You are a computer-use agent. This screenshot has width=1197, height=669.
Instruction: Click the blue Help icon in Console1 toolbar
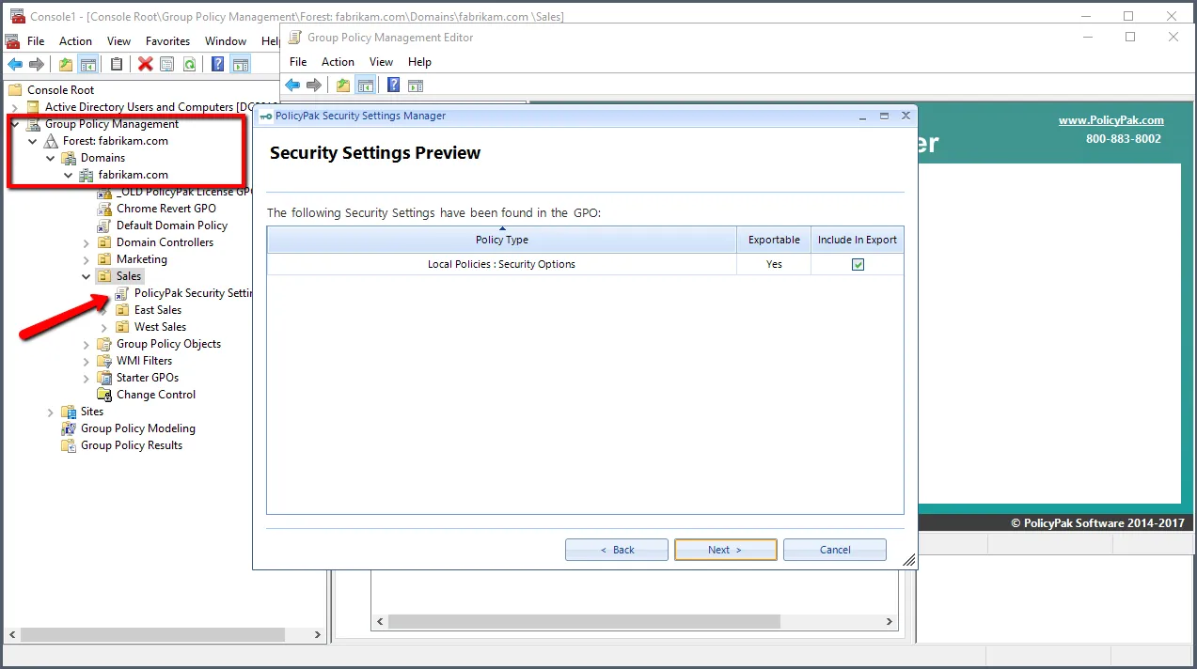point(217,64)
